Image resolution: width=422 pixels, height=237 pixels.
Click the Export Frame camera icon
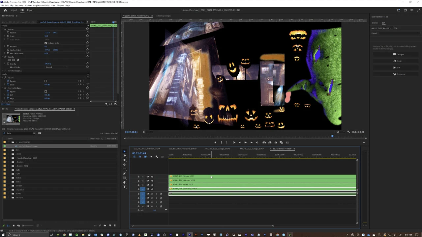pos(276,143)
